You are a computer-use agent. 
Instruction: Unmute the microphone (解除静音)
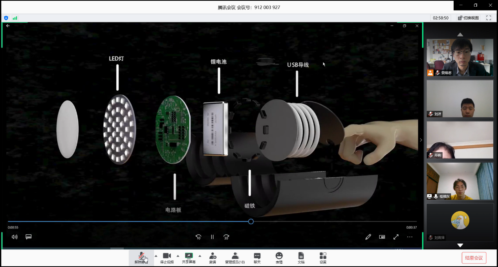141,258
